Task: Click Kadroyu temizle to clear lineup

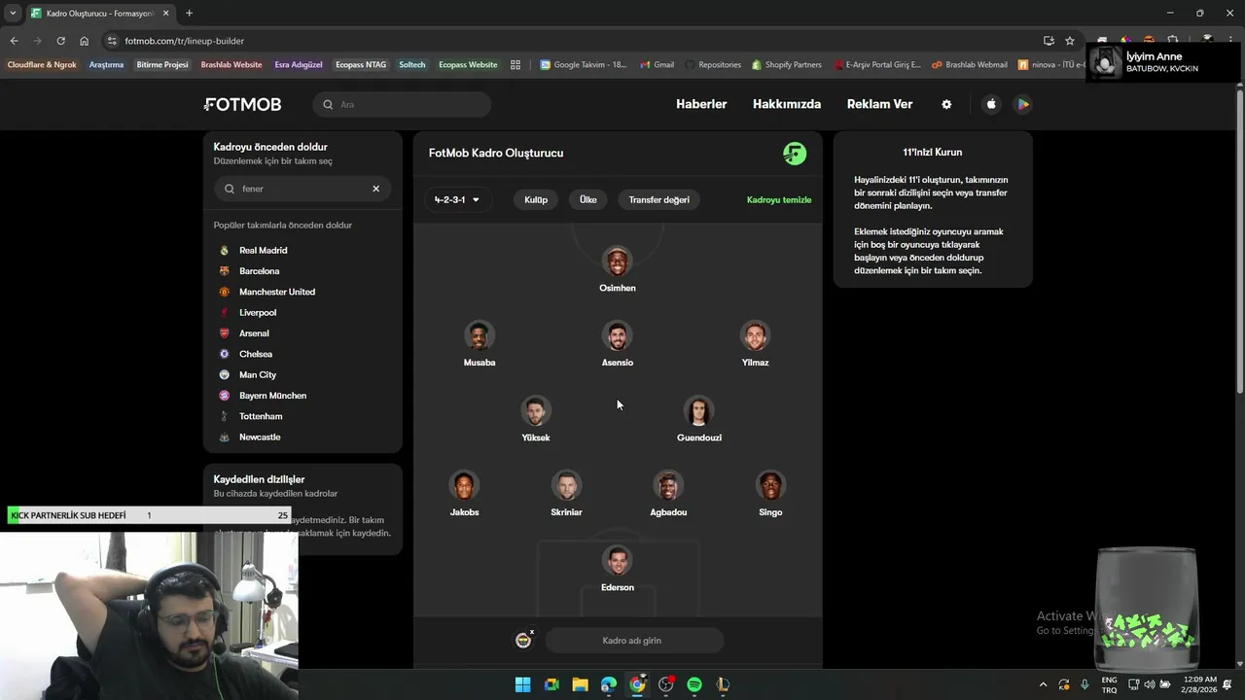Action: click(x=779, y=199)
